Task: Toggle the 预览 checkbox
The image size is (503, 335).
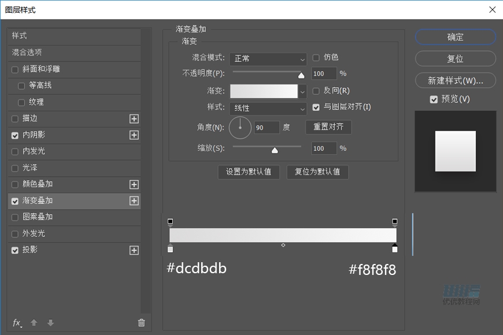Action: 434,99
